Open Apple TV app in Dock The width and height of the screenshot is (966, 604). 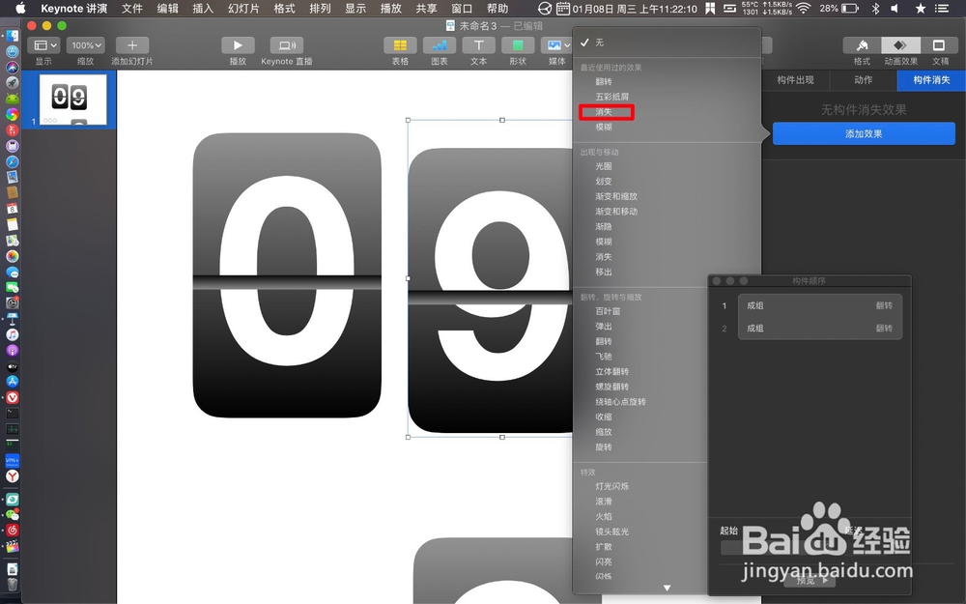point(13,366)
